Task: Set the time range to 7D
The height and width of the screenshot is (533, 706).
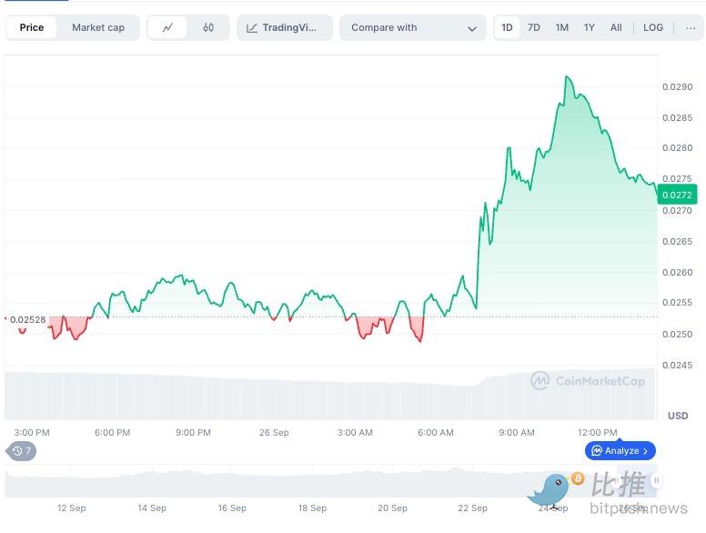Action: click(534, 27)
